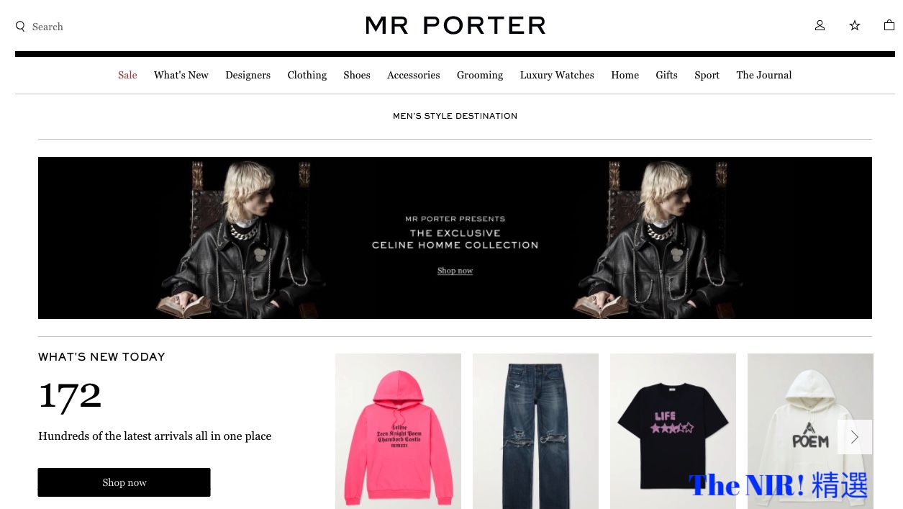Image resolution: width=903 pixels, height=509 pixels.
Task: View the distressed blue jeans product
Action: (x=535, y=431)
